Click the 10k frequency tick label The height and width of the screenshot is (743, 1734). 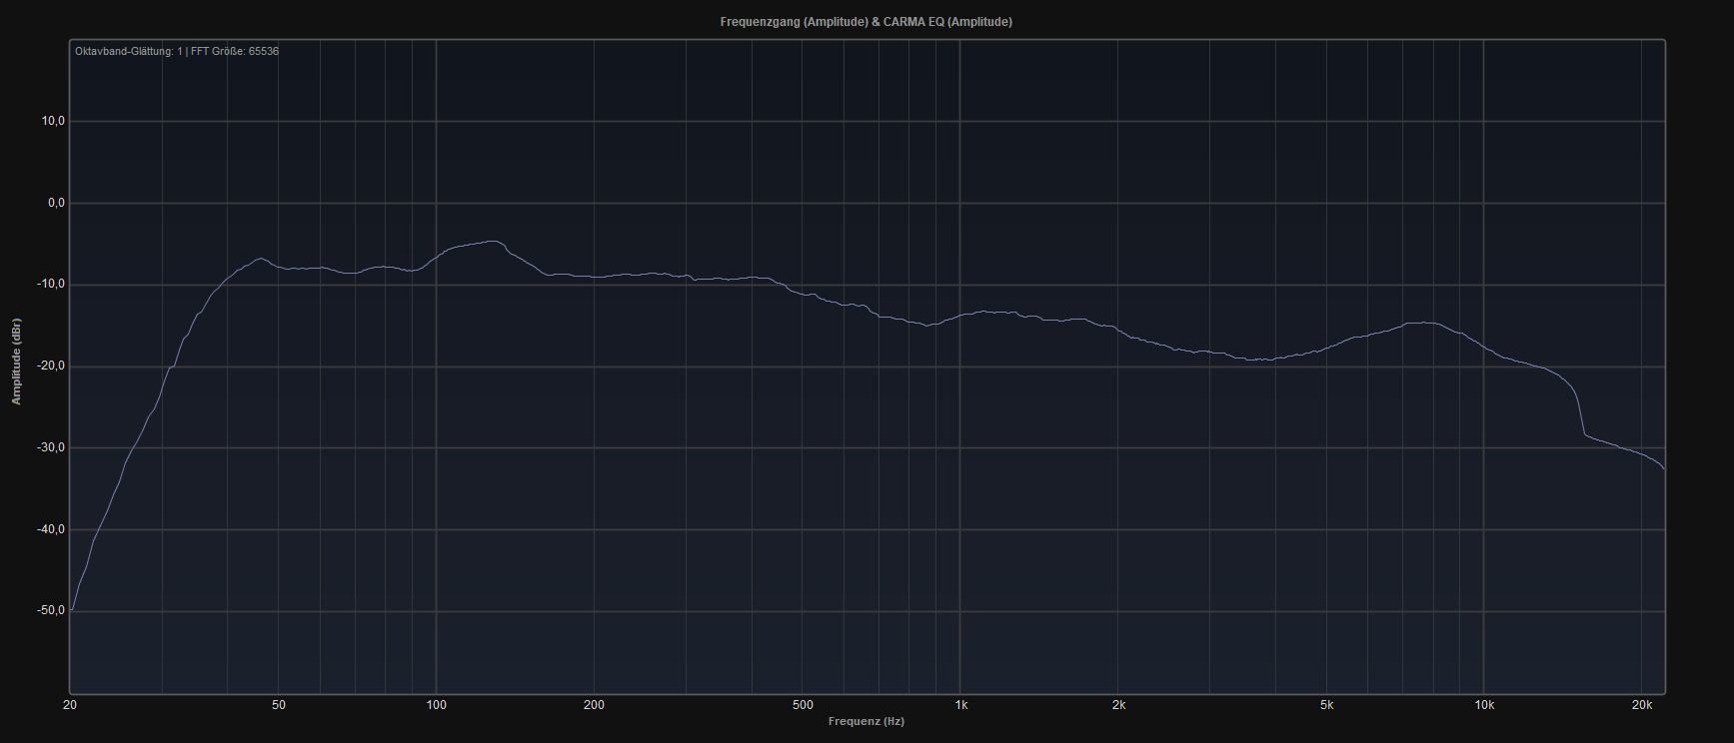1484,705
